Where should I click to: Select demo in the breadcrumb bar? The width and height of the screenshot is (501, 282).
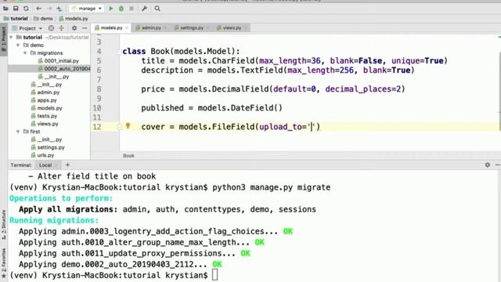43,19
